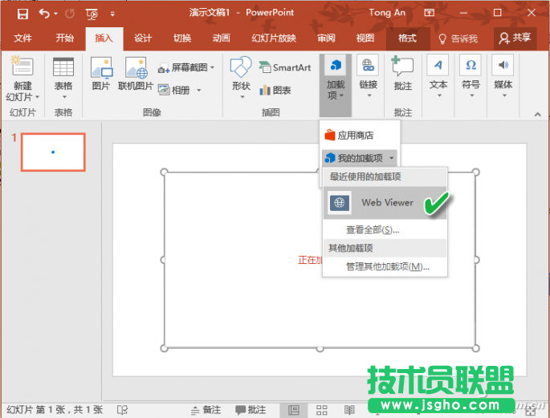
Task: Click the 新建幻灯片 icon
Action: 22,66
